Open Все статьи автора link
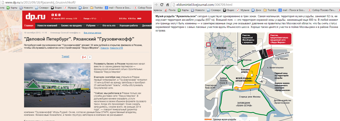This screenshot has width=340, height=121. pos(92,33)
